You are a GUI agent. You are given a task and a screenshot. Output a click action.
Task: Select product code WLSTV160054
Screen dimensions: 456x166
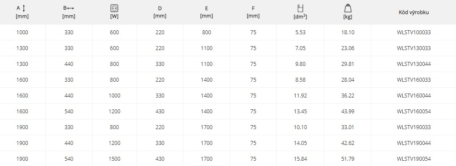[414, 112]
